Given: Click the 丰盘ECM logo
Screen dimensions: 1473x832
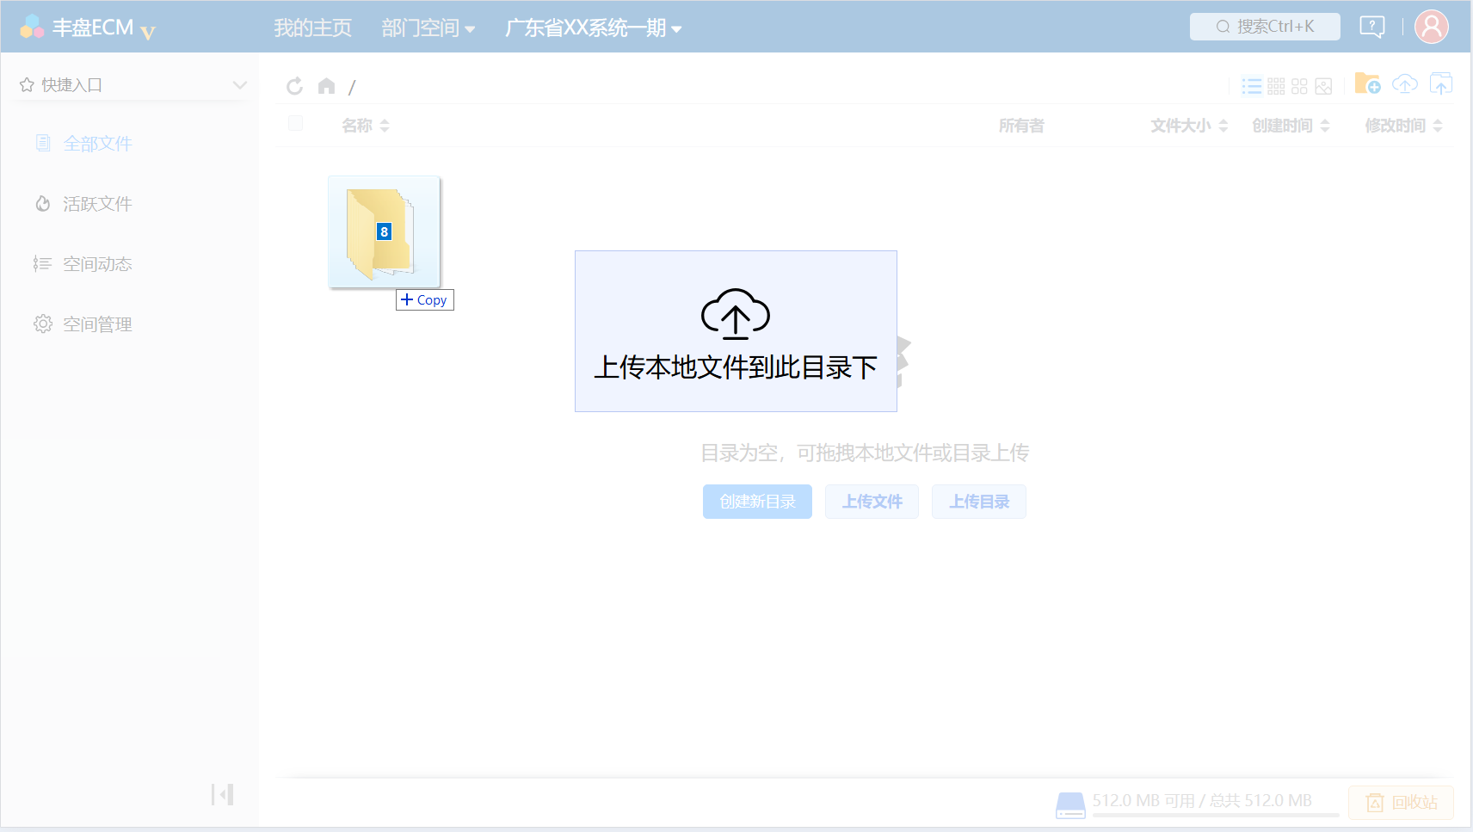Looking at the screenshot, I should coord(88,28).
